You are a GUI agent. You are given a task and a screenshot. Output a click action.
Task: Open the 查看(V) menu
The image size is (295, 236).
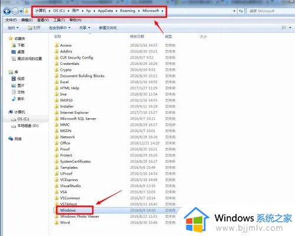pos(43,20)
